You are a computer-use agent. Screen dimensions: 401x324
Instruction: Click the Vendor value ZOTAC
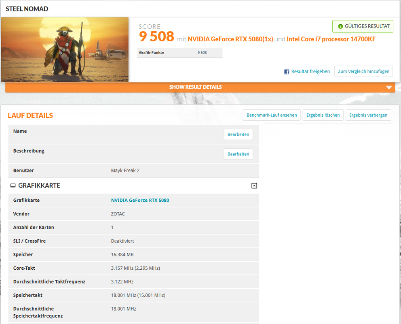tap(118, 214)
